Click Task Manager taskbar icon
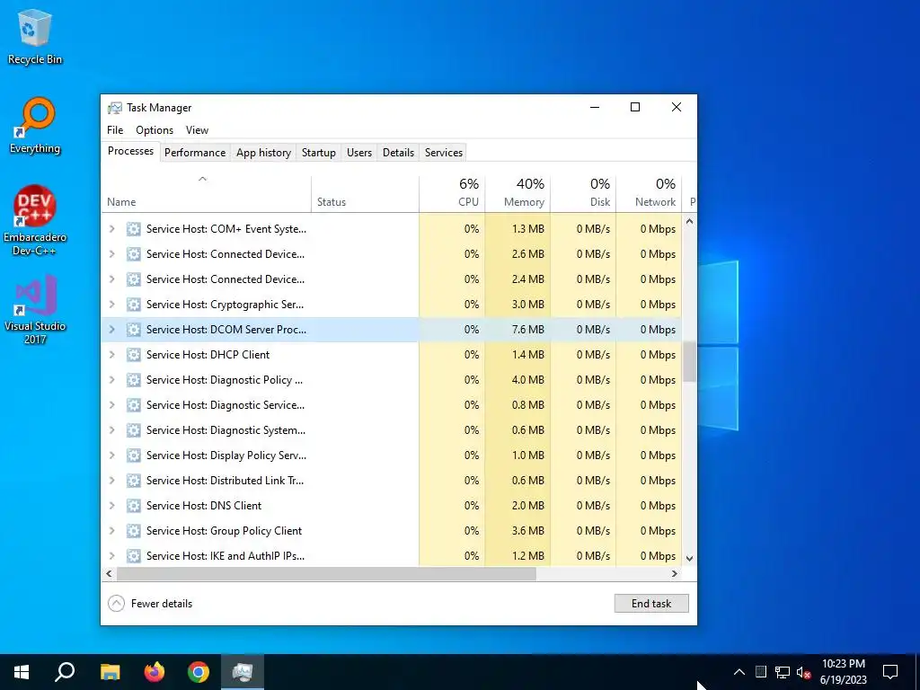The width and height of the screenshot is (920, 690). pos(243,672)
